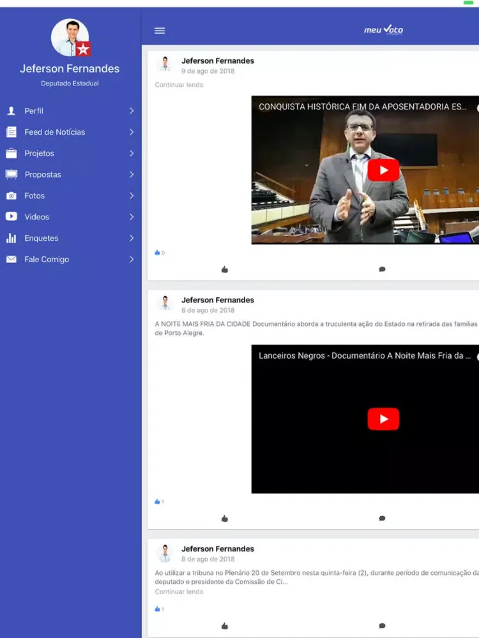Screen dimensions: 479x638
Task: Open the Feed de Notícias menu item
Action: tap(70, 132)
